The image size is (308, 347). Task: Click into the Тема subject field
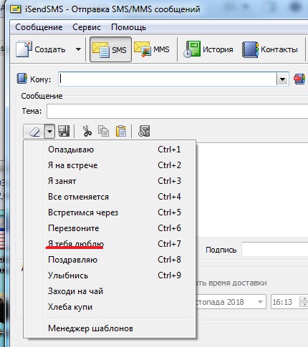pyautogui.click(x=178, y=111)
